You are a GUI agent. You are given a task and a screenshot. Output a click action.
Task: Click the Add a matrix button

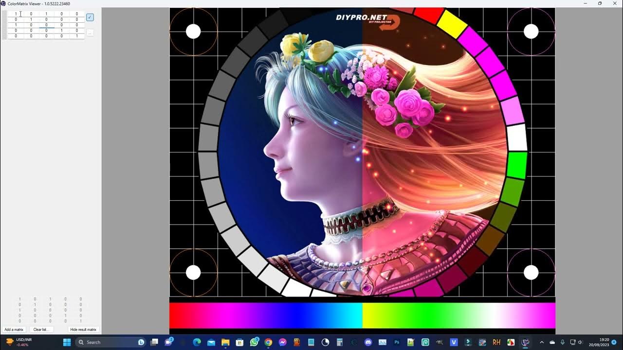(x=14, y=330)
